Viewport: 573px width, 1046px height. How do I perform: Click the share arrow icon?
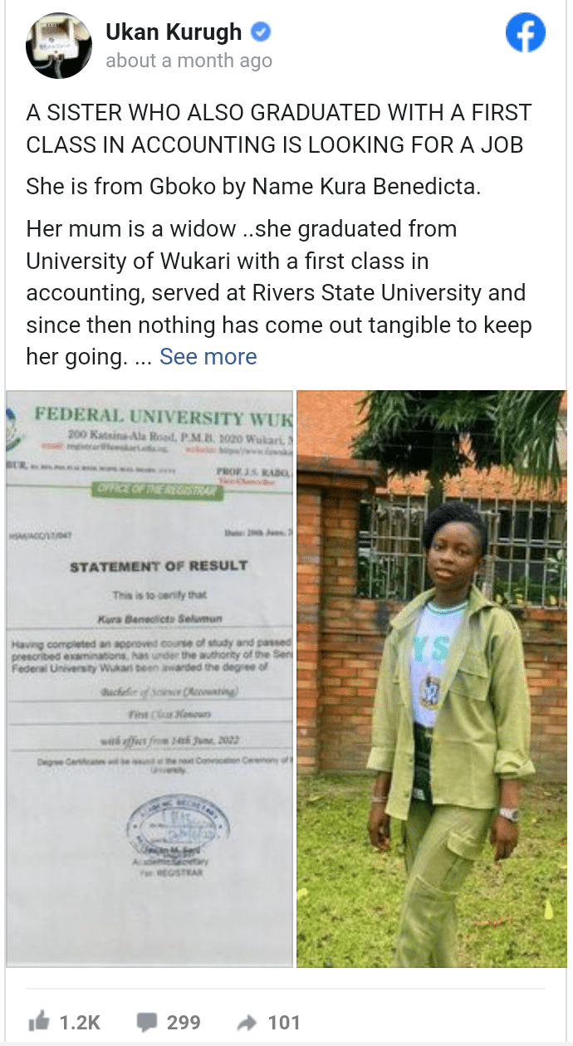point(248,1022)
